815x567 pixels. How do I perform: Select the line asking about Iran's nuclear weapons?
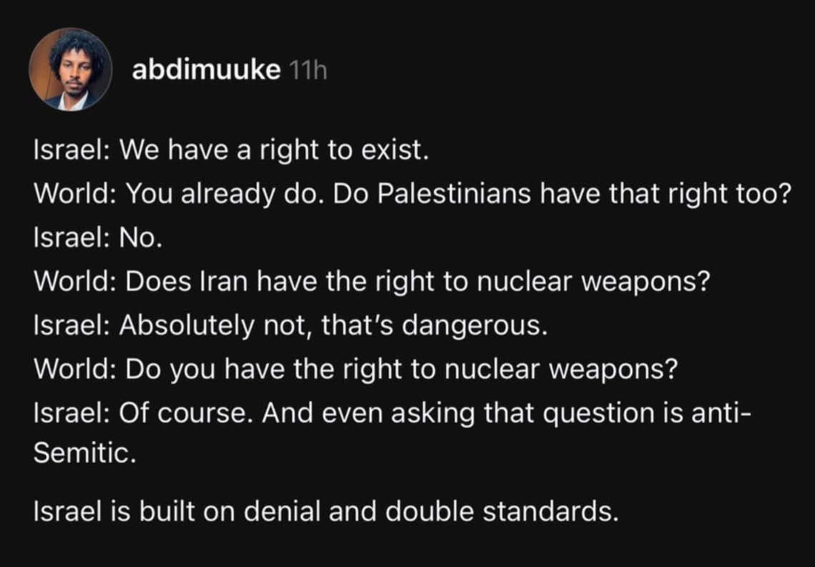(x=371, y=282)
